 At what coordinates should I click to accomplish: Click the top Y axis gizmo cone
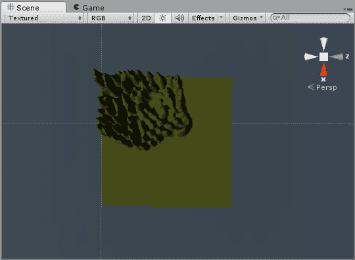pos(323,44)
